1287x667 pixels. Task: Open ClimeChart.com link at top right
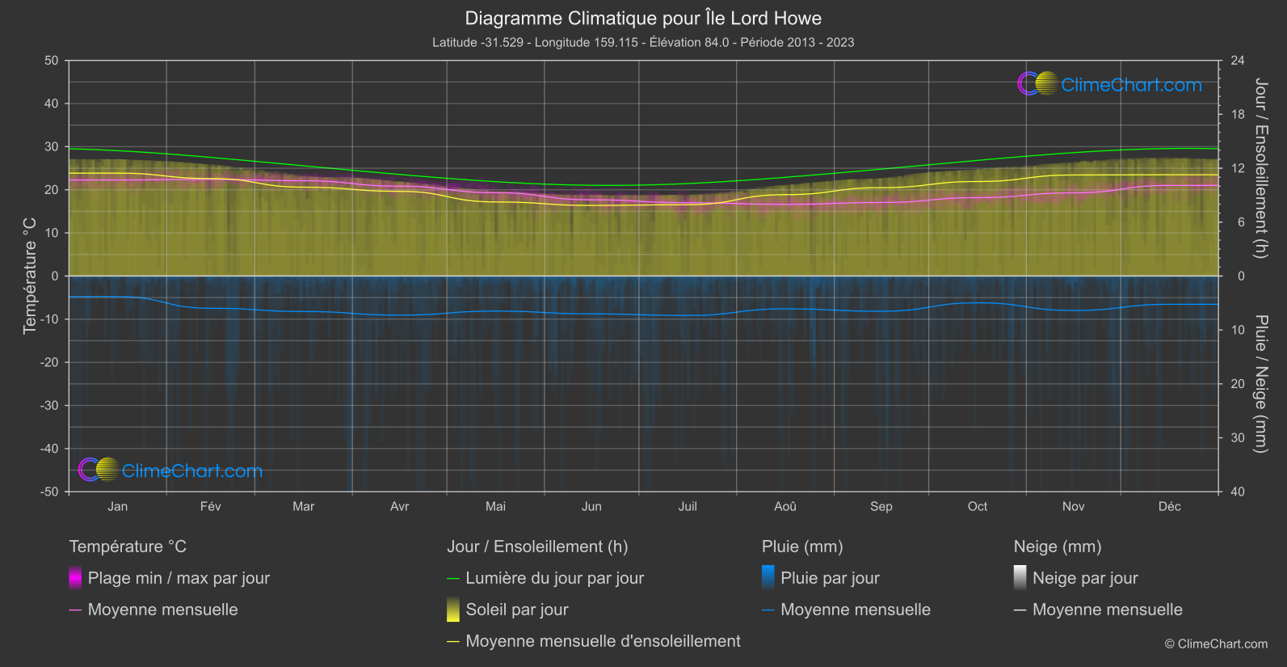[1131, 85]
